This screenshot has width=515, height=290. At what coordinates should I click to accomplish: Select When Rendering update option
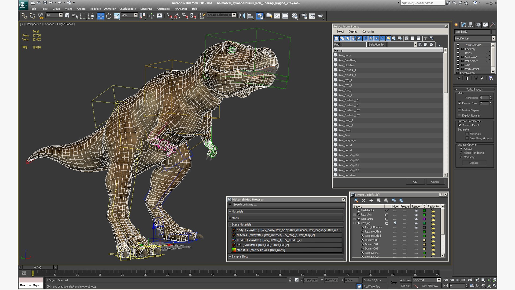point(461,153)
